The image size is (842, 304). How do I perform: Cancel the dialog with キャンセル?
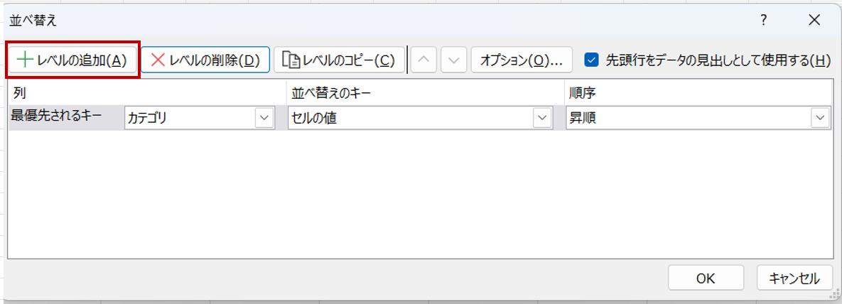794,278
